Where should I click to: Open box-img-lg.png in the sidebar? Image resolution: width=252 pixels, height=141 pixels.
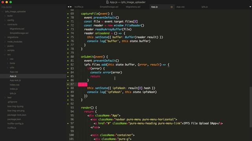click(x=15, y=106)
